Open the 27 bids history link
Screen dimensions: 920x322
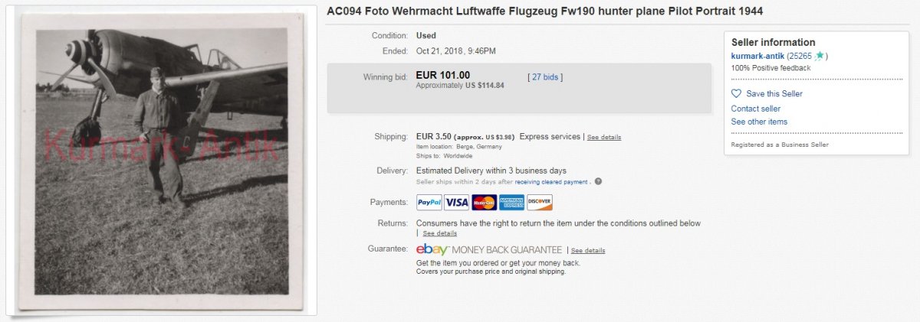[544, 77]
